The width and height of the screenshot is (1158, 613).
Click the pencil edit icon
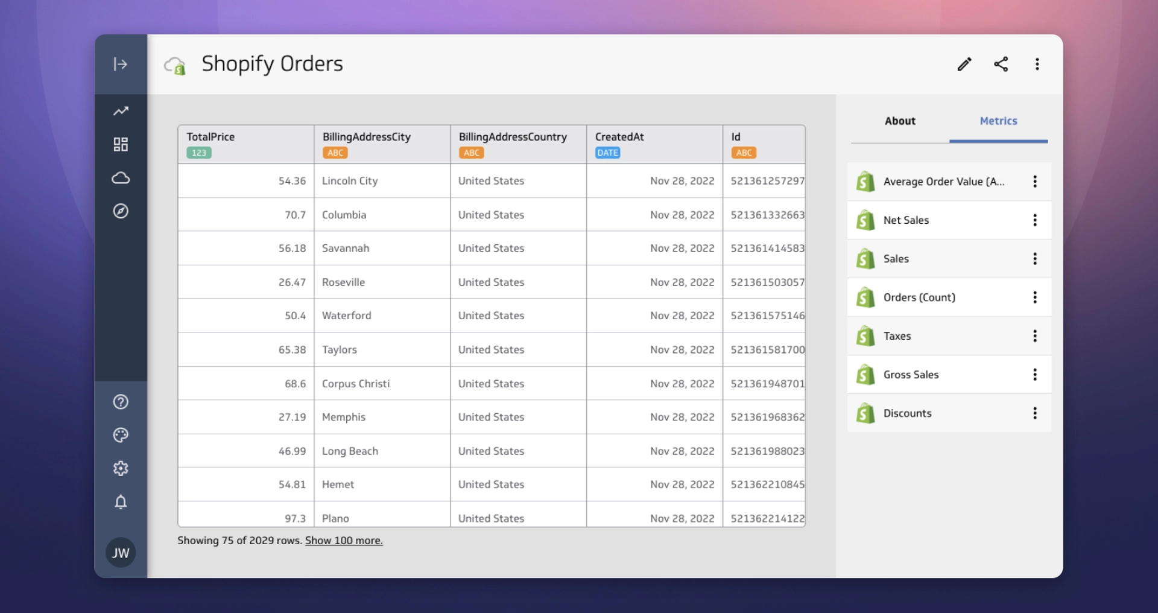point(964,64)
